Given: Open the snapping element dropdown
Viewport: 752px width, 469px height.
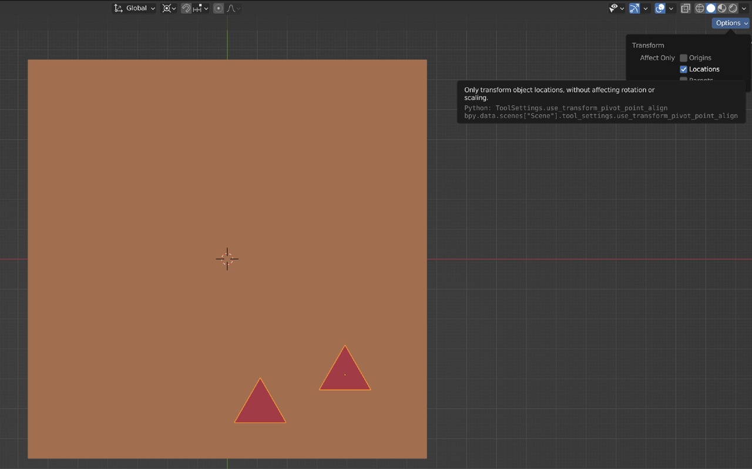Looking at the screenshot, I should (x=200, y=8).
